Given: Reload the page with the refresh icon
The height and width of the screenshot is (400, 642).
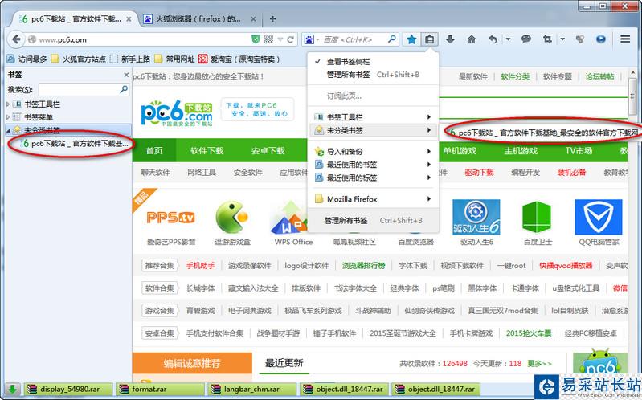Looking at the screenshot, I should [291, 39].
